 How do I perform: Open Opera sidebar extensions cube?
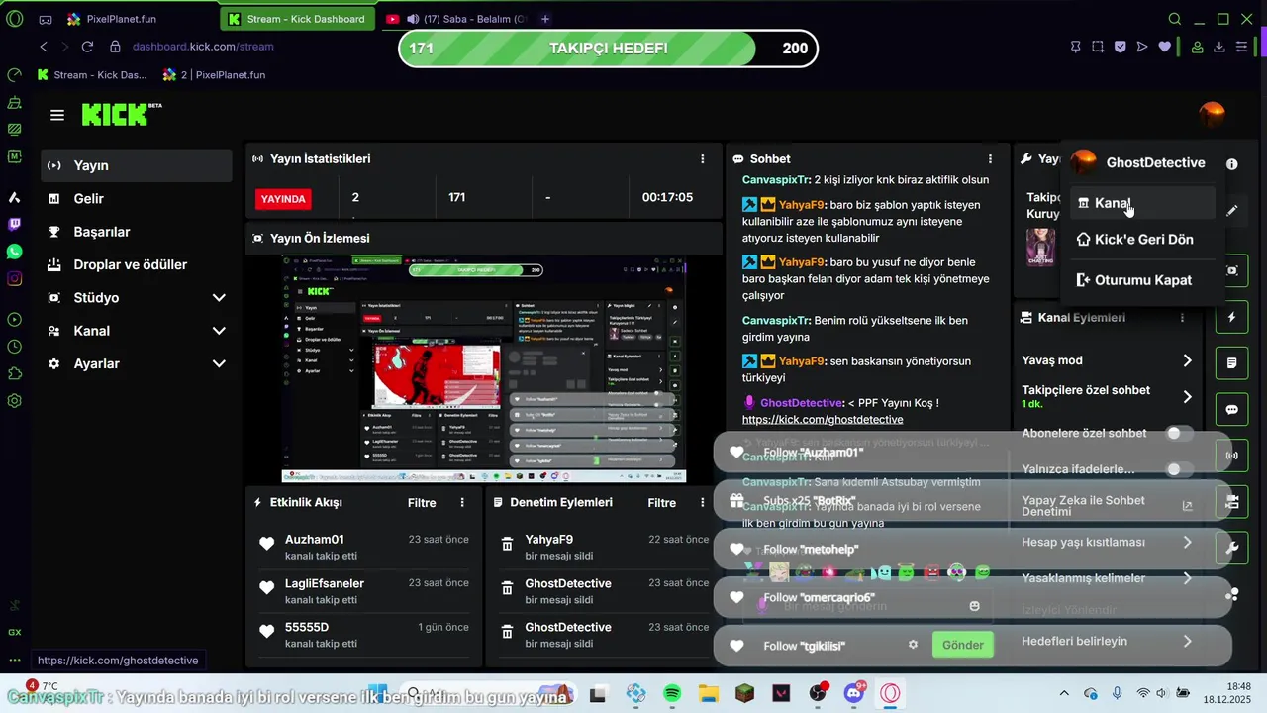click(14, 373)
